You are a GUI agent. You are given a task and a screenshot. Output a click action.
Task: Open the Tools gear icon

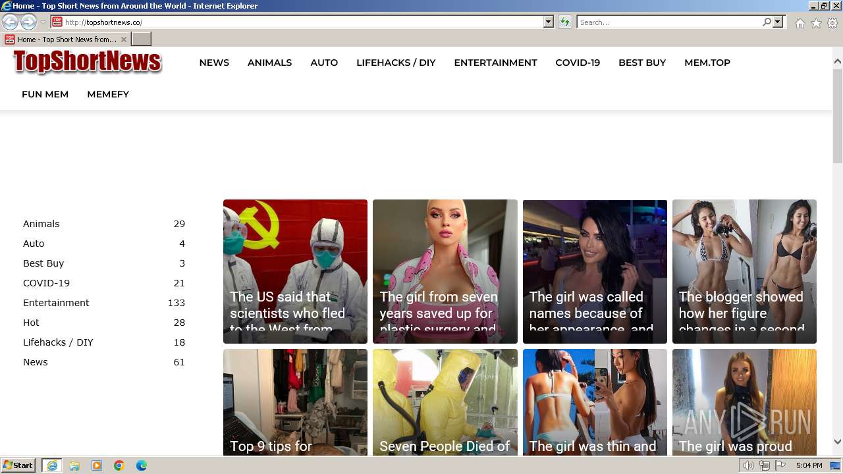point(832,23)
